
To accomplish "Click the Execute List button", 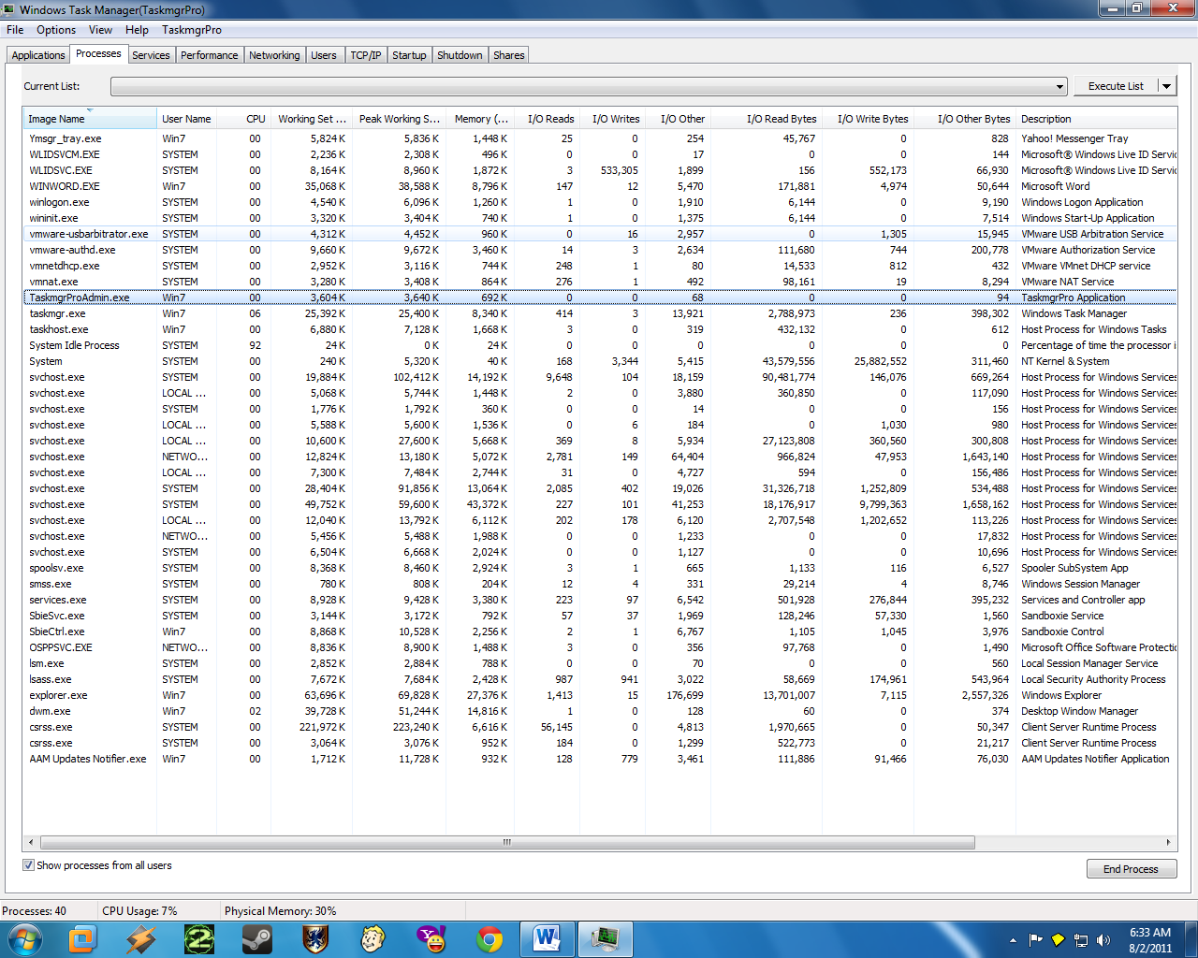I will [1116, 86].
